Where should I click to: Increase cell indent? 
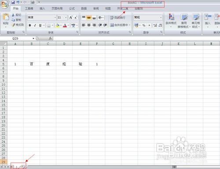point(105,25)
